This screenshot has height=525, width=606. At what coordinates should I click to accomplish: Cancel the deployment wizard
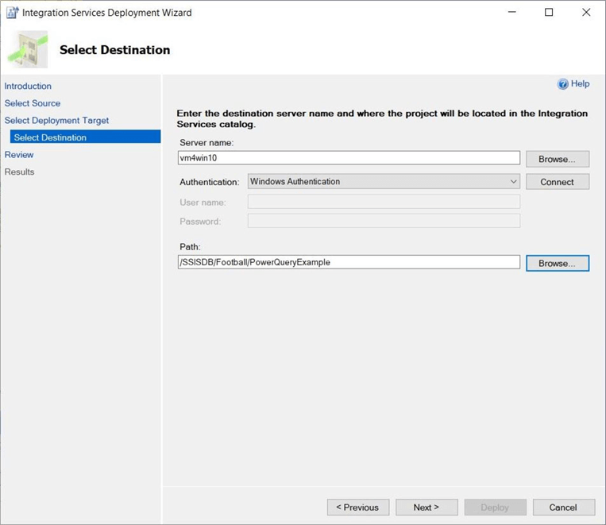coord(562,508)
